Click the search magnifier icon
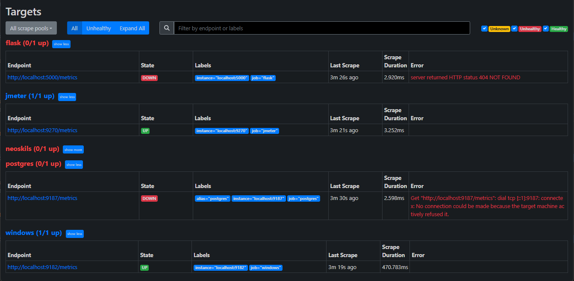The height and width of the screenshot is (281, 574). coord(167,28)
